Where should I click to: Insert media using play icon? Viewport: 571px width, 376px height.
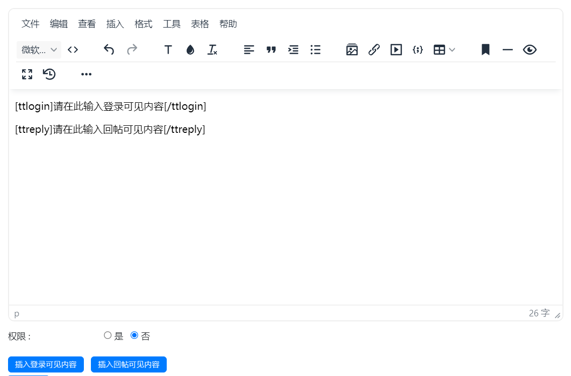point(396,50)
